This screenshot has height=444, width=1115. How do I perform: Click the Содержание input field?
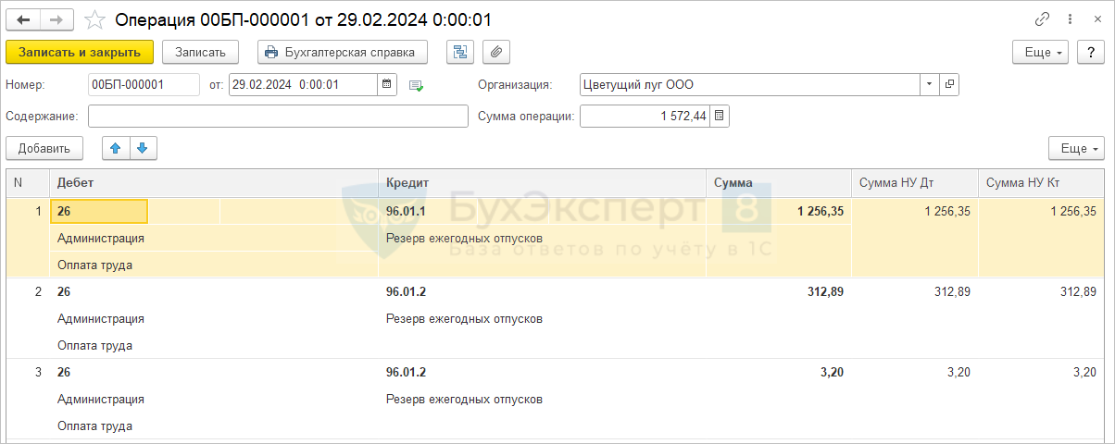278,117
